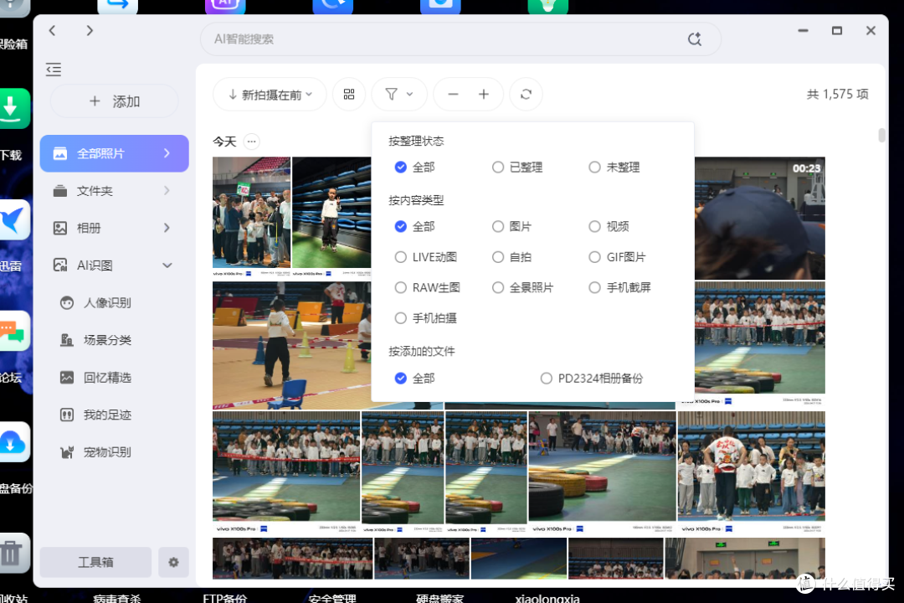904x603 pixels.
Task: Open settings via the gear icon
Action: 173,562
